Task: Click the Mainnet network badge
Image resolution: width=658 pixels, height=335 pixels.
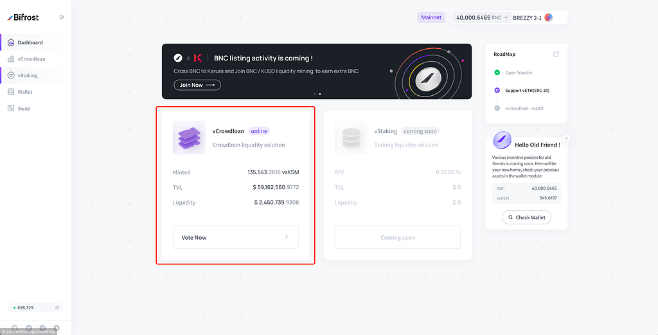Action: coord(431,17)
